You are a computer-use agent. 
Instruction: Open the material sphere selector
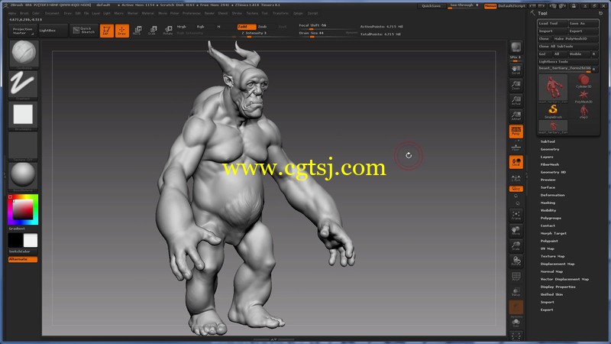(24, 175)
